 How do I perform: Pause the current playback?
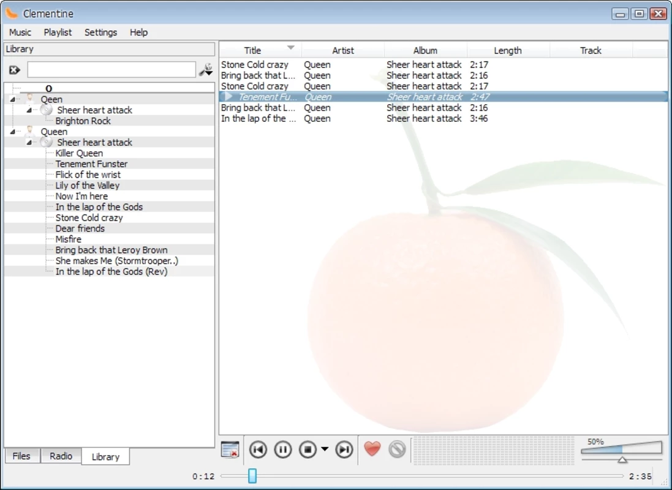[x=283, y=450]
